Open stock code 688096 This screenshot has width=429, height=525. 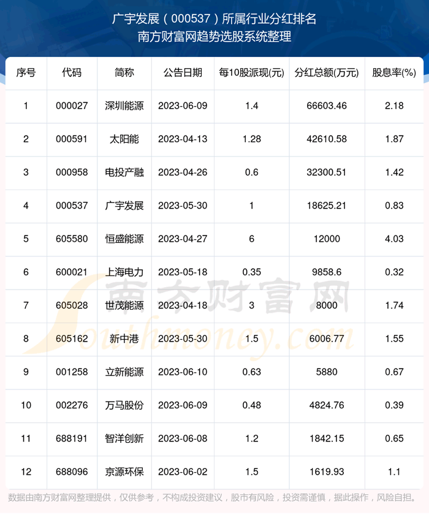coord(72,472)
